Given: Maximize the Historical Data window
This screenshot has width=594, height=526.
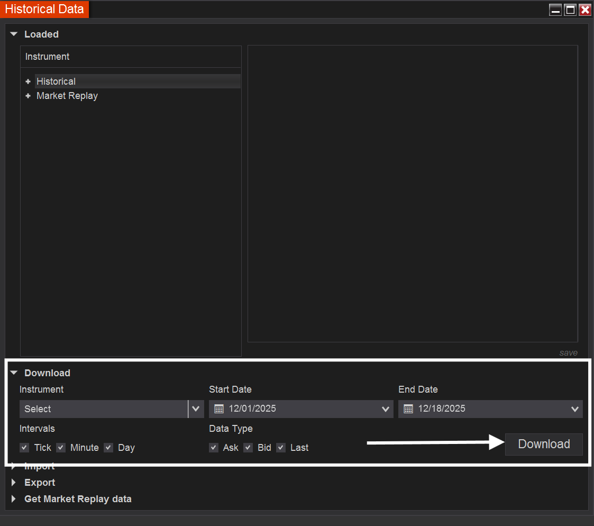Looking at the screenshot, I should tap(570, 10).
